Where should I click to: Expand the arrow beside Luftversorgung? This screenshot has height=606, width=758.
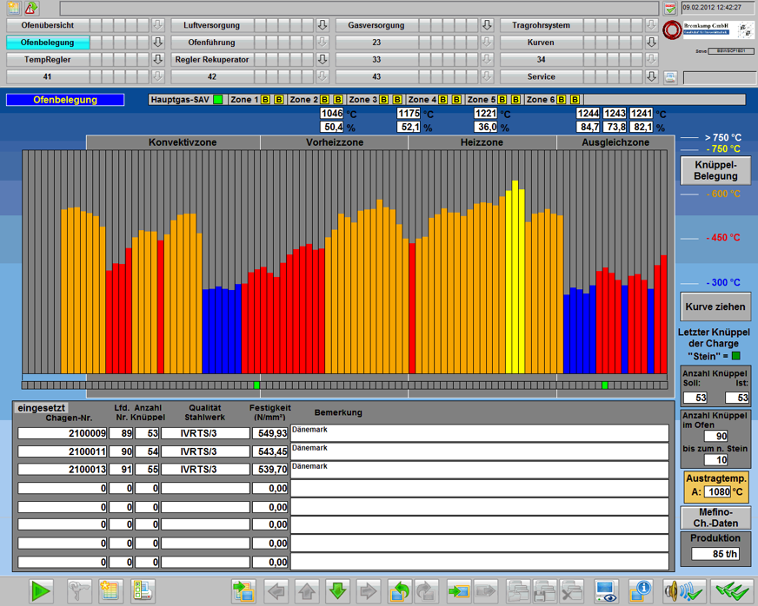pos(322,25)
